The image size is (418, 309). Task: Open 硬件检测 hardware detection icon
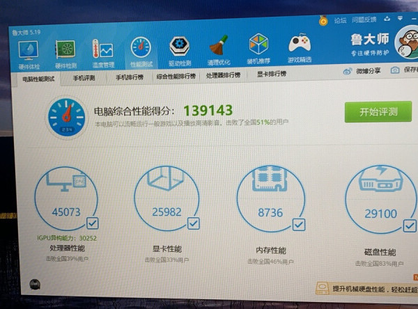[x=65, y=49]
